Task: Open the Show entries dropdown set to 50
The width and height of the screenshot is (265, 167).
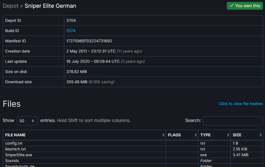Action: coord(27,121)
